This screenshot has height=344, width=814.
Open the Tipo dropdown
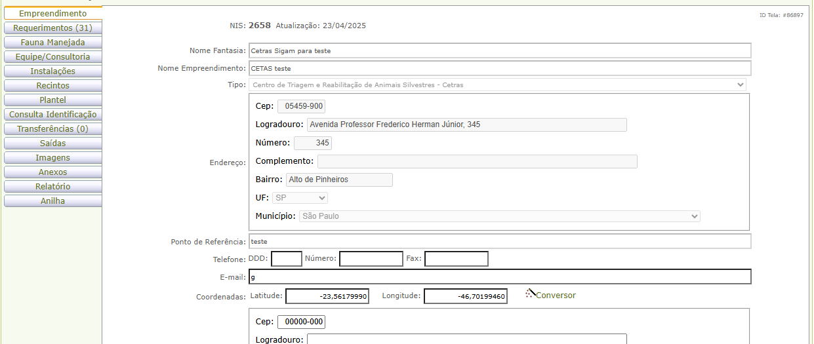497,85
